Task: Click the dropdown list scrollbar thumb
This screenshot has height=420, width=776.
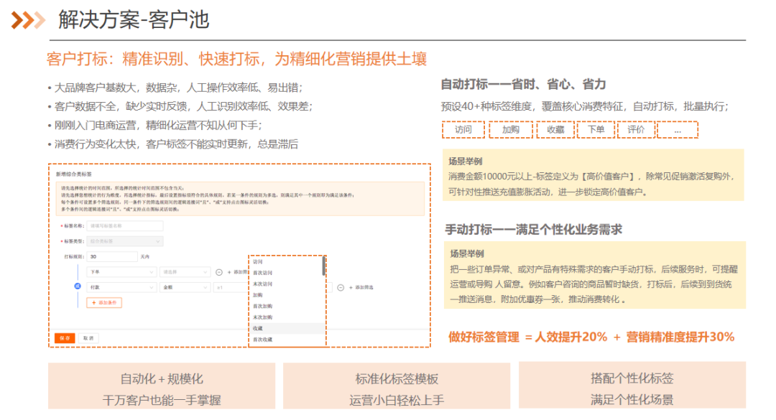Action: tap(323, 266)
